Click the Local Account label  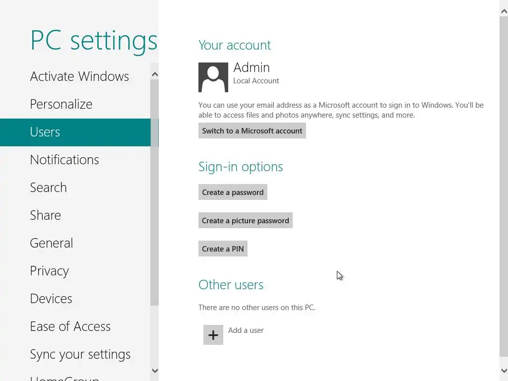256,81
